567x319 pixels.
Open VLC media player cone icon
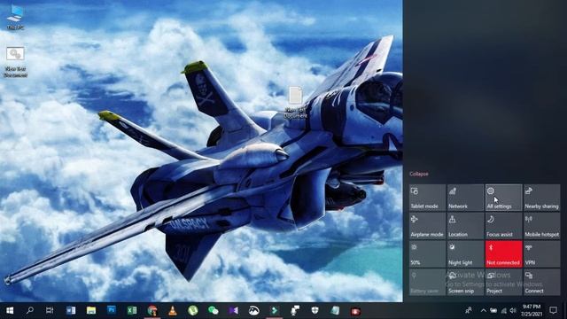pos(173,310)
